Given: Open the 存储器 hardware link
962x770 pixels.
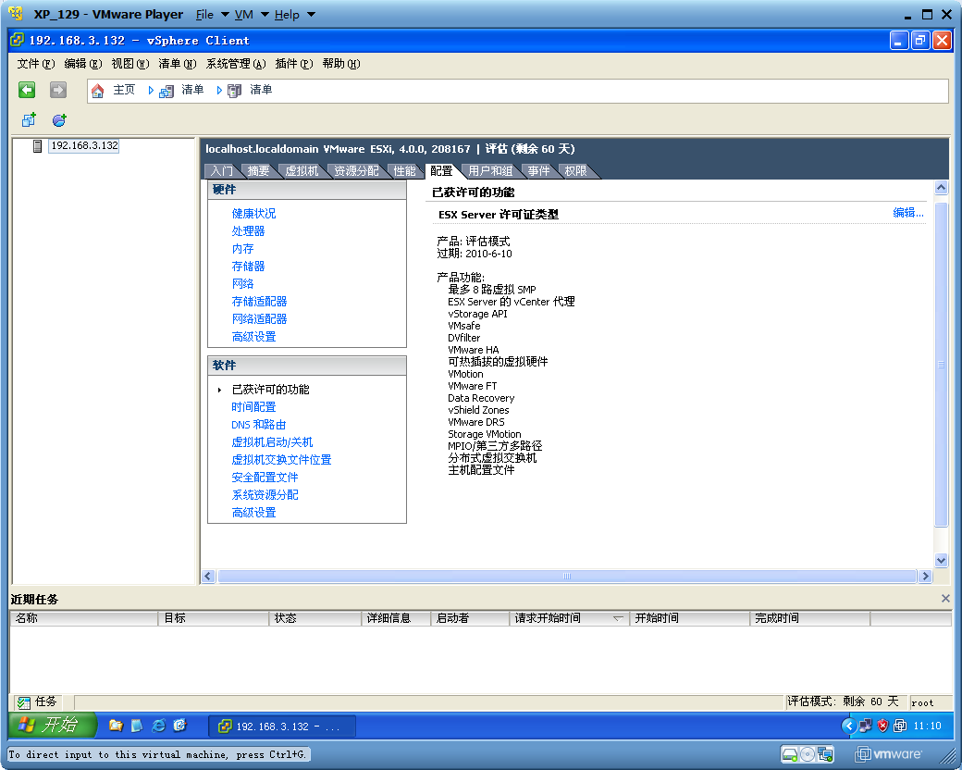Looking at the screenshot, I should [248, 266].
